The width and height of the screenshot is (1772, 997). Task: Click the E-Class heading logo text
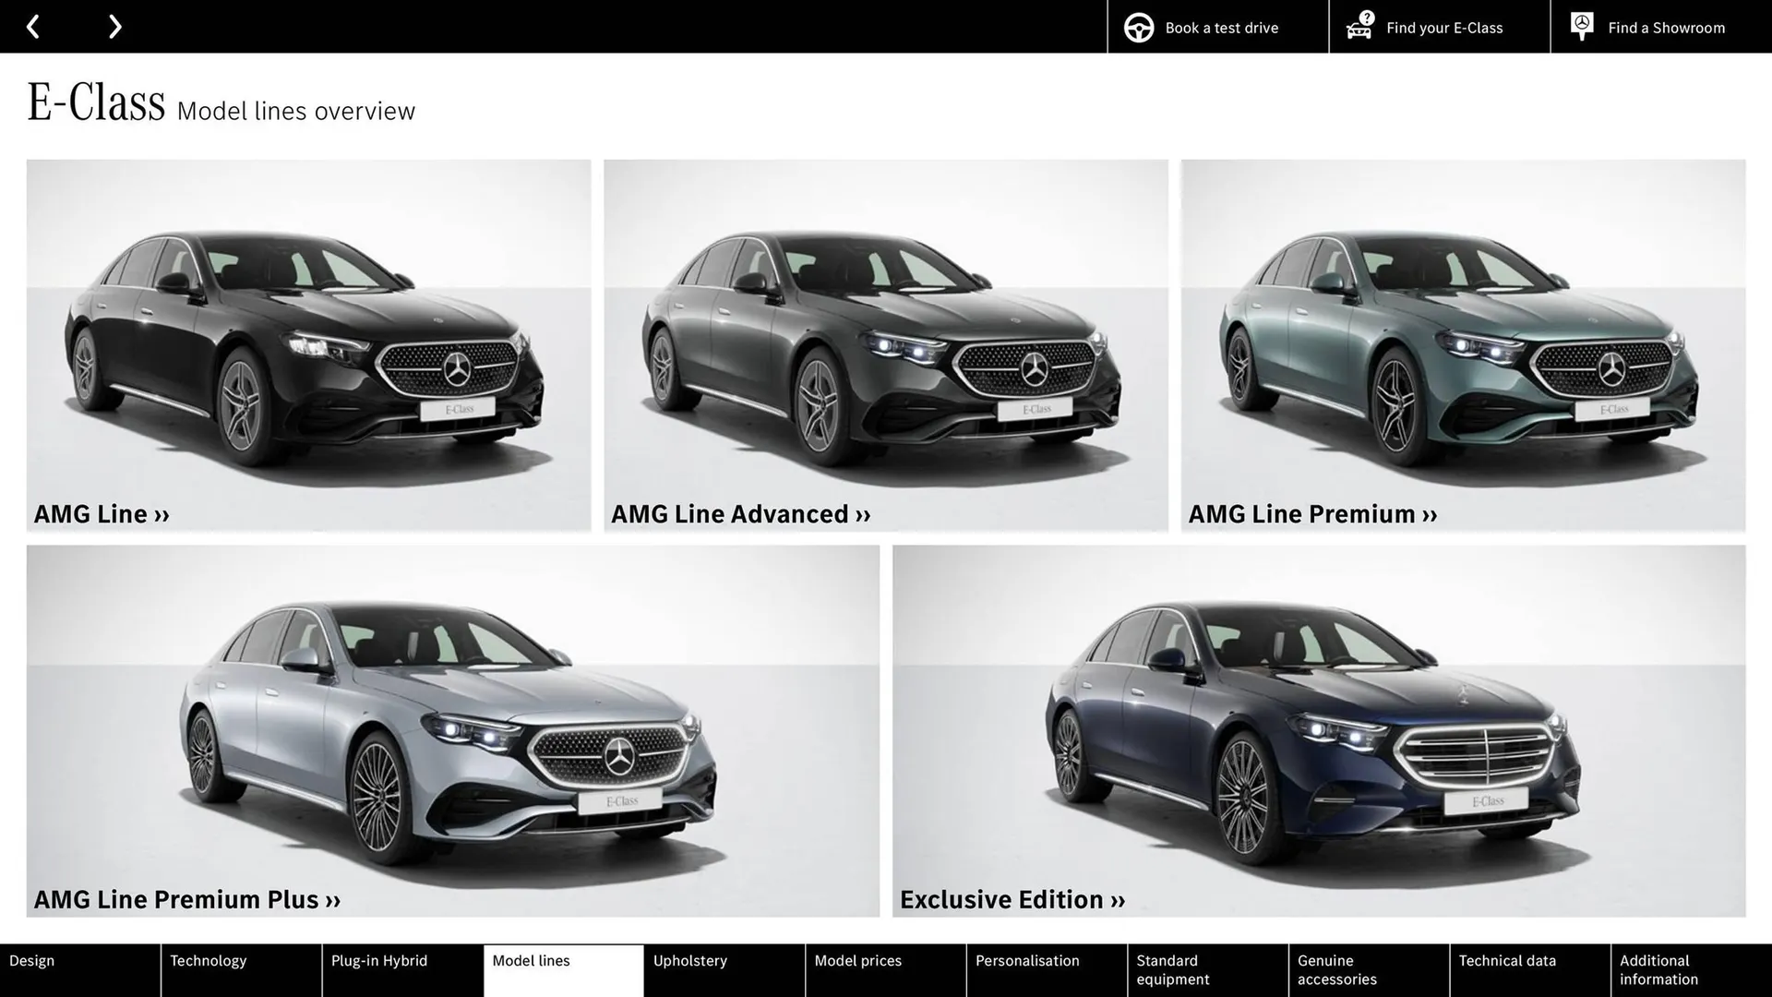pyautogui.click(x=95, y=102)
